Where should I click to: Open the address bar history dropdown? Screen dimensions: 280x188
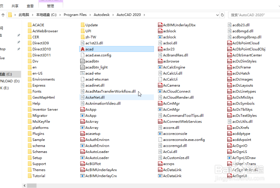pos(217,15)
